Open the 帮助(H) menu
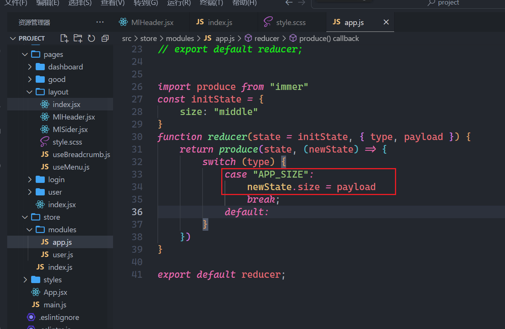 pyautogui.click(x=245, y=3)
